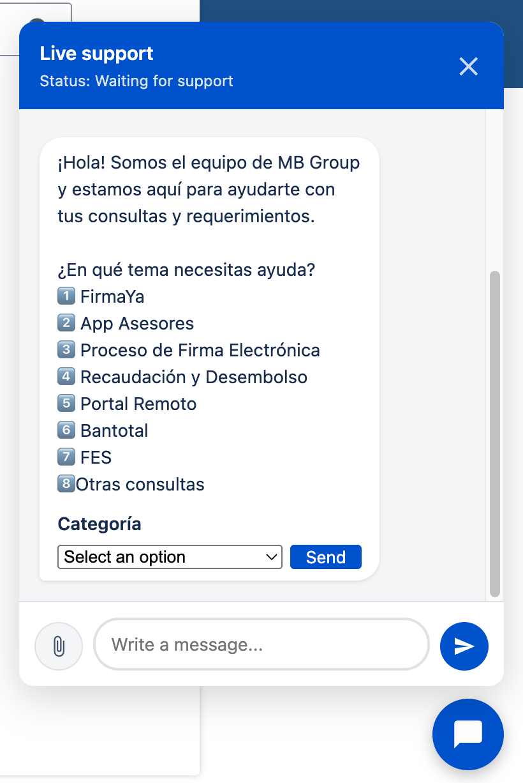Image resolution: width=523 pixels, height=783 pixels.
Task: Open the Categoría 'Select an option' dropdown
Action: [x=170, y=557]
